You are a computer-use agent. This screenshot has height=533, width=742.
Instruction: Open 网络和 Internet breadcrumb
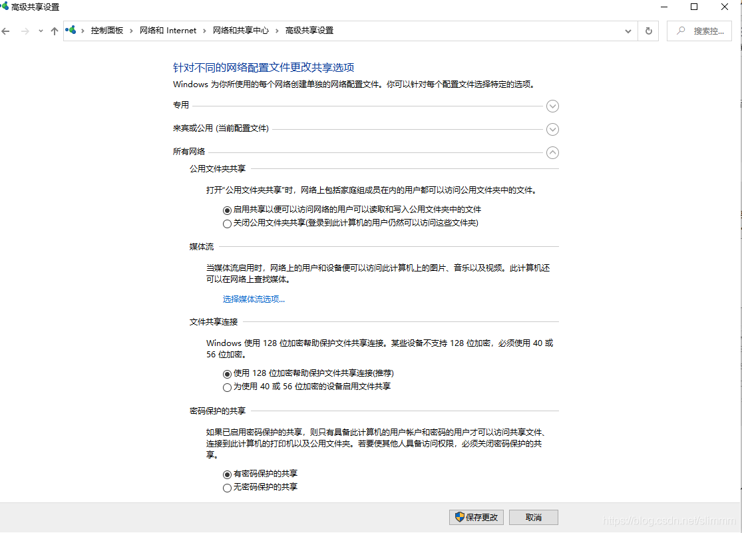click(168, 31)
